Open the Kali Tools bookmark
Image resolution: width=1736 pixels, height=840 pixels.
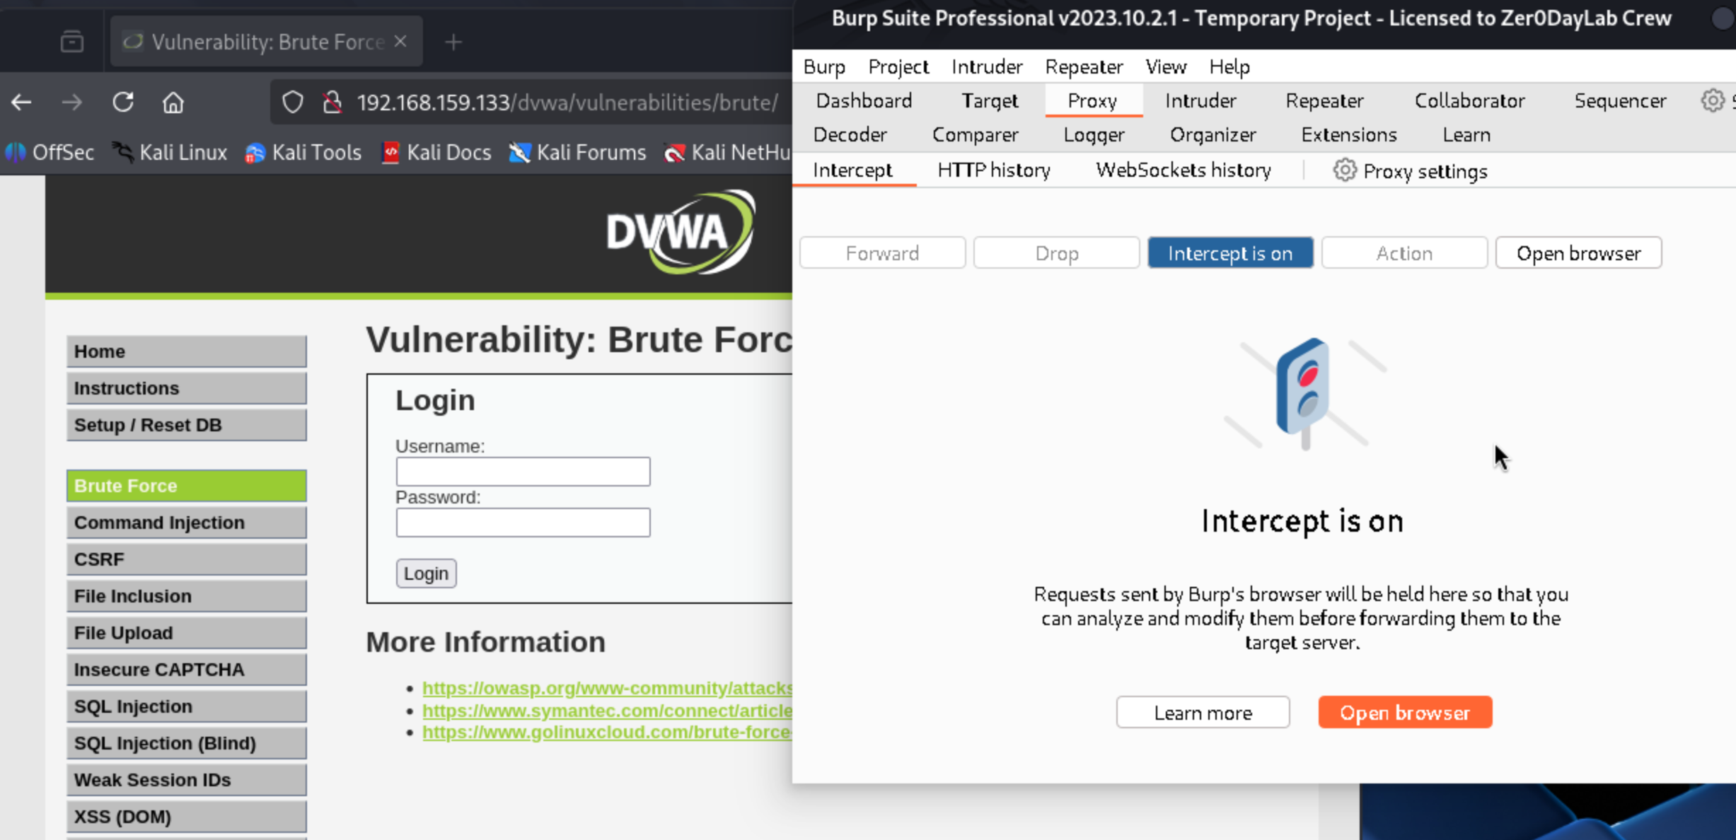303,152
